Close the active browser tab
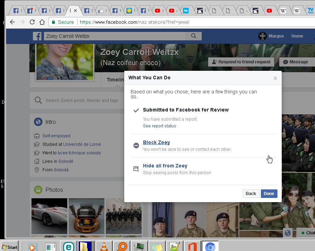Viewport: 315px width, 251px height. (x=75, y=11)
